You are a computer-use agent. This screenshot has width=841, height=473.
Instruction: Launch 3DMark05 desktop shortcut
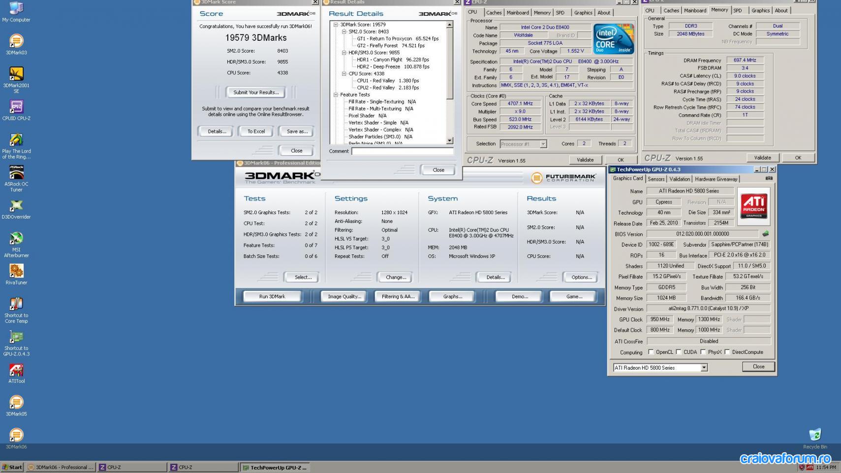(x=16, y=406)
